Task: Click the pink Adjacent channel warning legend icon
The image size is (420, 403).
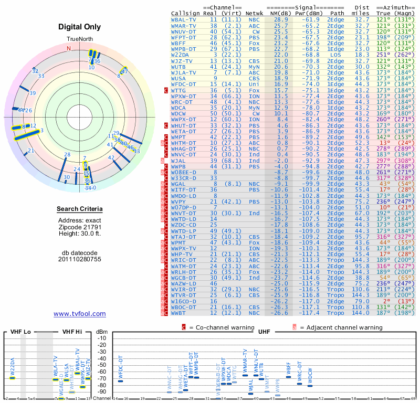Action: (295, 327)
